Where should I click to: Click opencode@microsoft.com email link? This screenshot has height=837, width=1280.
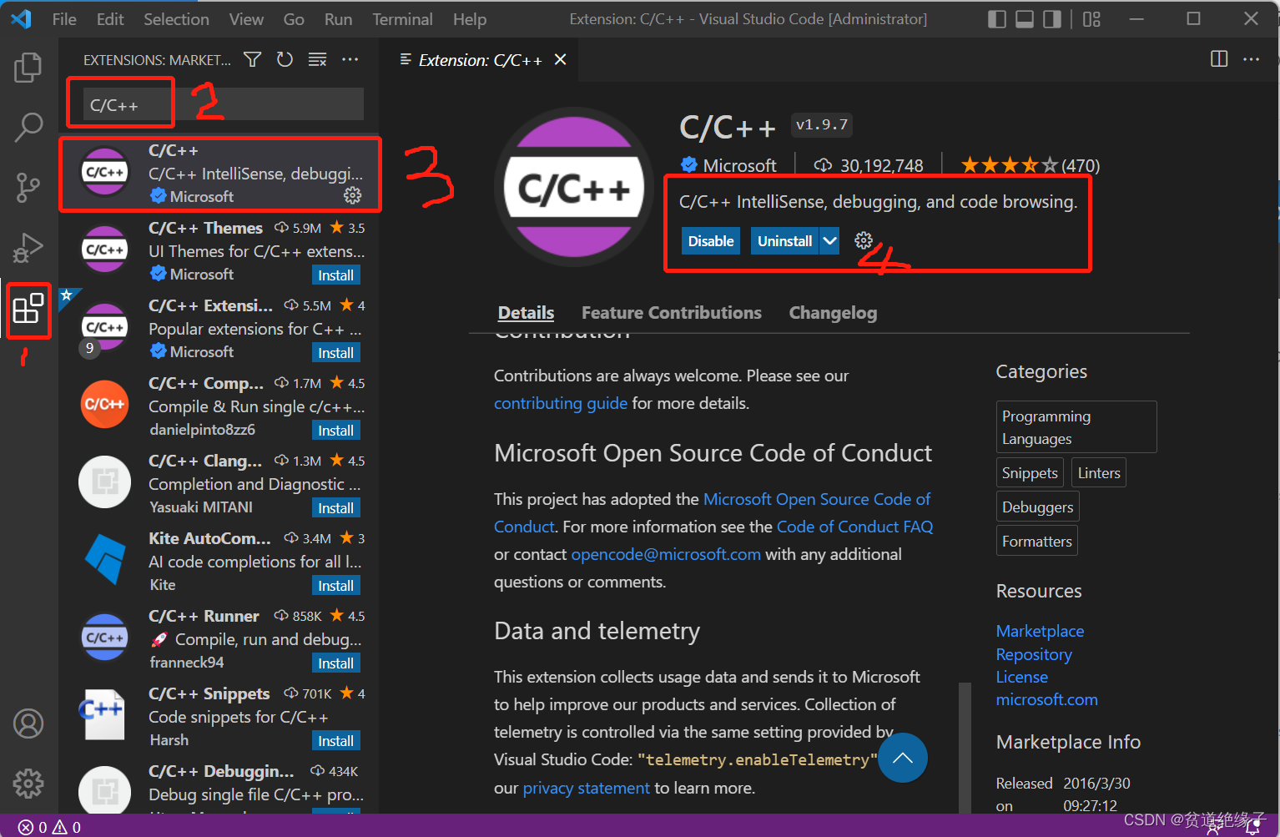pyautogui.click(x=666, y=554)
